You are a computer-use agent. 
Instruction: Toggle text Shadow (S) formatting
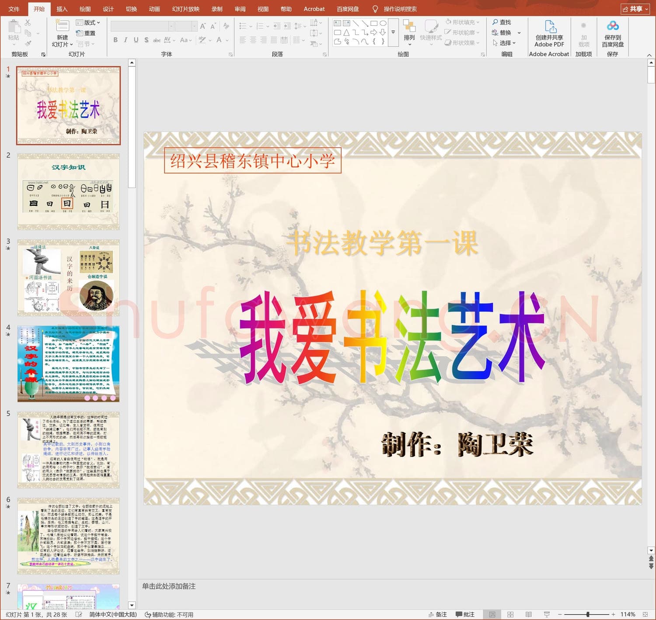[146, 40]
